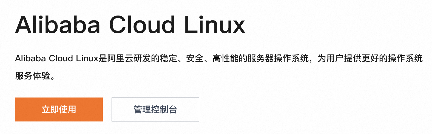
Task: Click the word "Alibaba" in the large heading
Action: pos(58,25)
